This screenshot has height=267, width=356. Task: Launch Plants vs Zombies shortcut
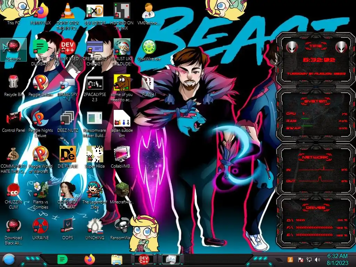click(40, 196)
